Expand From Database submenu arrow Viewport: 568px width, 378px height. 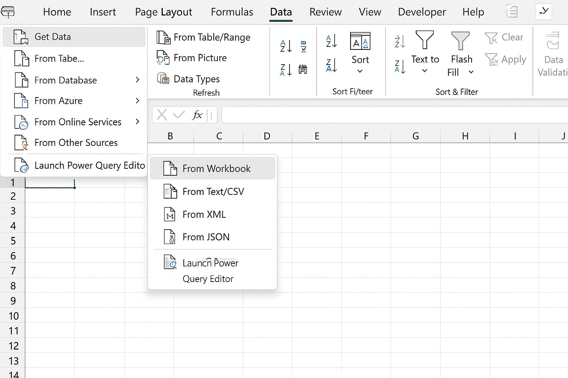click(x=138, y=80)
